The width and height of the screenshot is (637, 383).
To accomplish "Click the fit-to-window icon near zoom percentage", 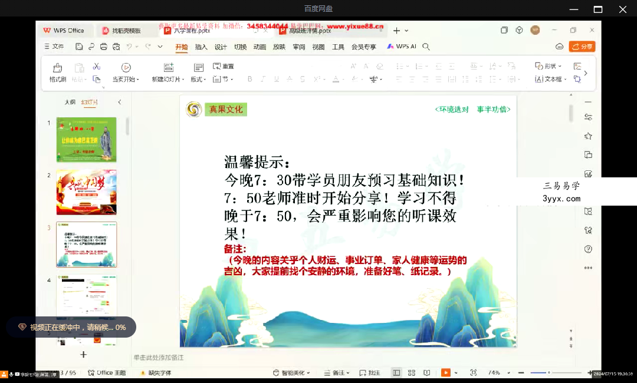I will tap(473, 372).
